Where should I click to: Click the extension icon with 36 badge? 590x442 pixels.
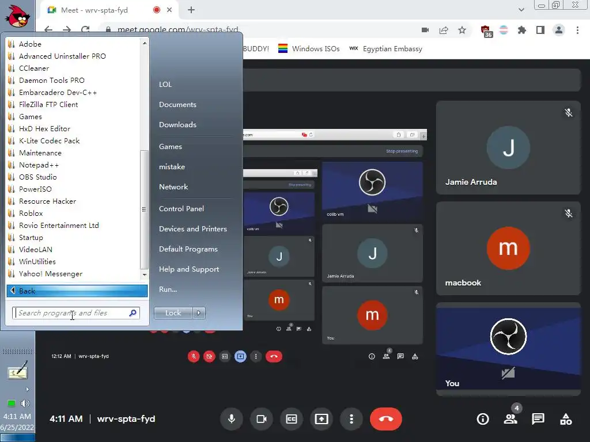click(x=486, y=31)
